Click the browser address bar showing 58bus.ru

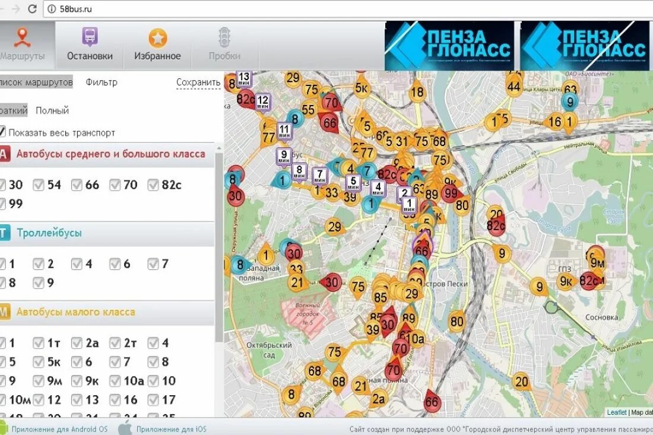point(348,9)
